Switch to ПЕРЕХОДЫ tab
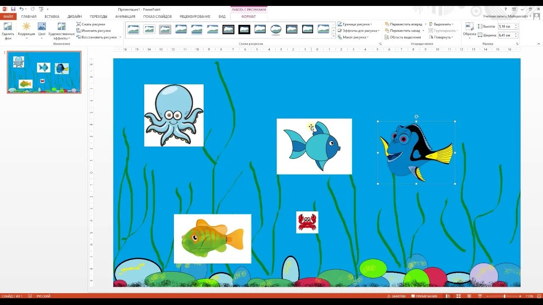 click(x=98, y=17)
